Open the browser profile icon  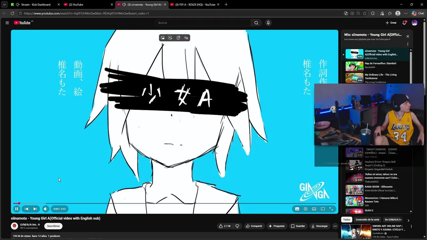(x=398, y=13)
